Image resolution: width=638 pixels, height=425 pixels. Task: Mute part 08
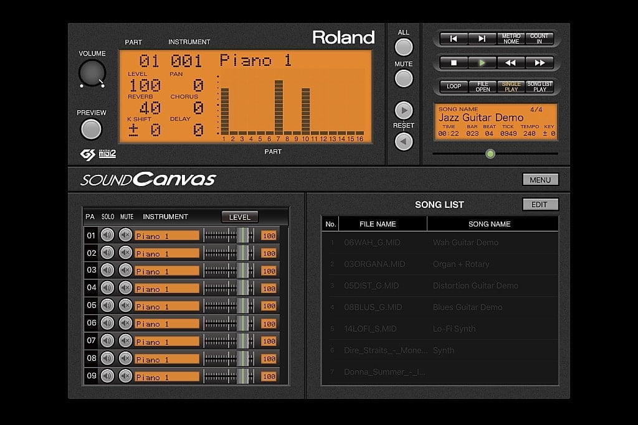[125, 358]
